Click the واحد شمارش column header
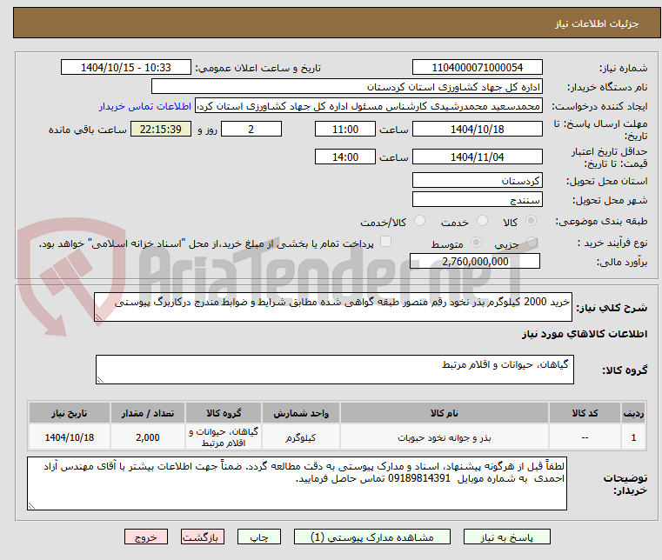662x560 pixels. (x=301, y=413)
